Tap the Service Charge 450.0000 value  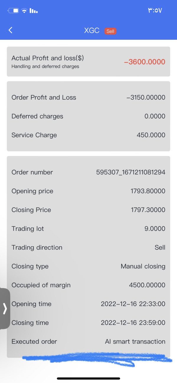(x=151, y=135)
